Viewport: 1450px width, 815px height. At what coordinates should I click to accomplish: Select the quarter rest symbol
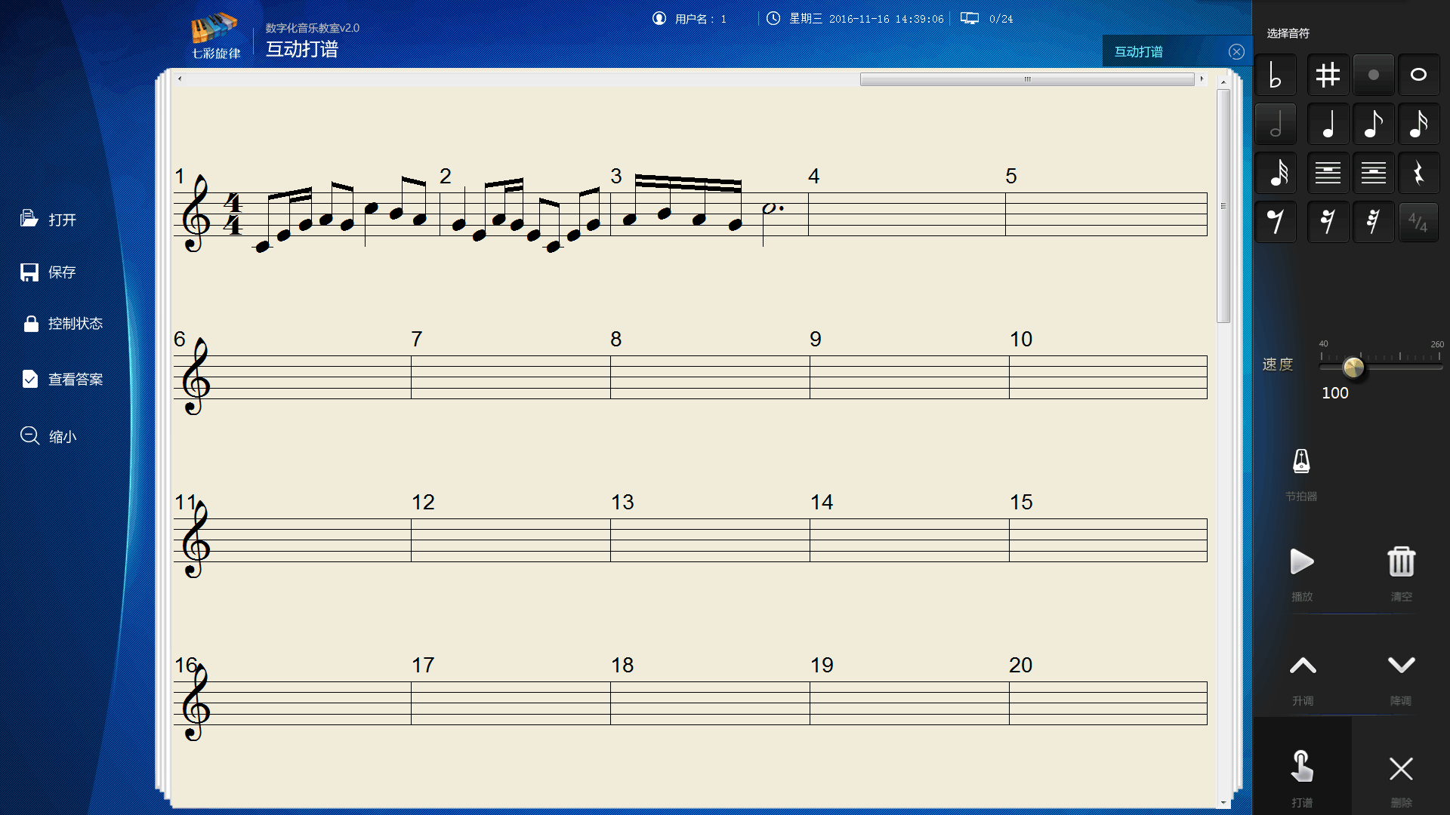pyautogui.click(x=1418, y=174)
